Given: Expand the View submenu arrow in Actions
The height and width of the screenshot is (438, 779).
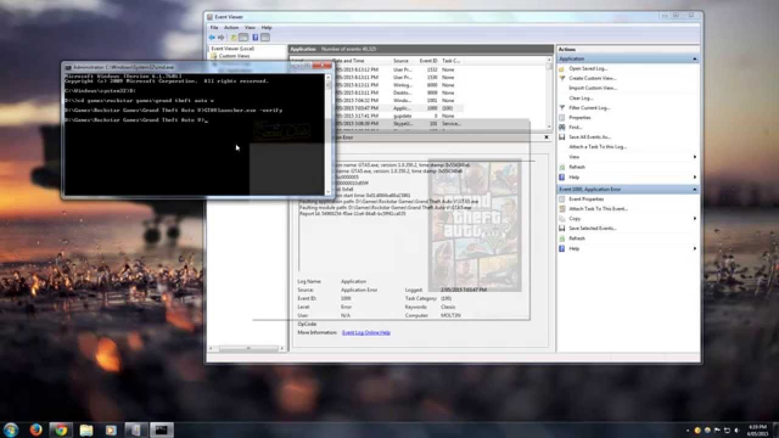Looking at the screenshot, I should click(695, 157).
